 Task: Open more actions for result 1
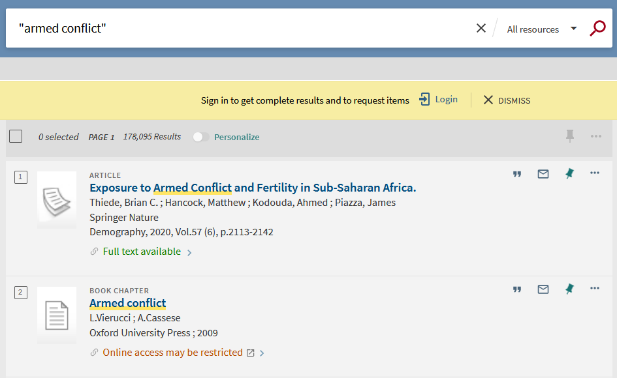595,173
